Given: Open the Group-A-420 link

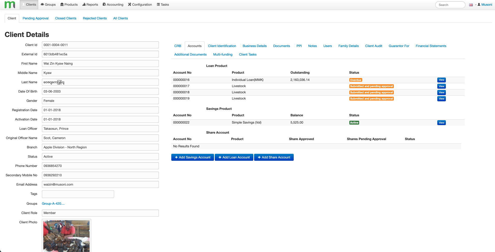Looking at the screenshot, I should (x=53, y=204).
